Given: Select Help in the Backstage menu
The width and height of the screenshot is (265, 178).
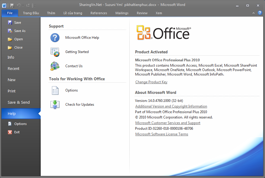Looking at the screenshot, I should [21, 113].
